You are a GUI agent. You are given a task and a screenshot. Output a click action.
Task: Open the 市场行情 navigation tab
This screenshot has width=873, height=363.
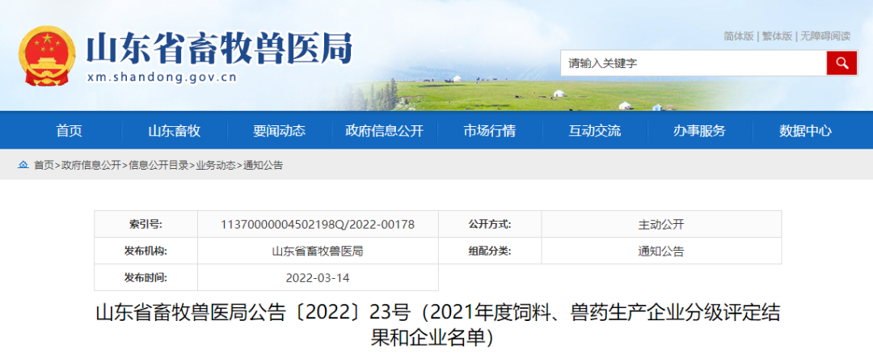(x=490, y=131)
